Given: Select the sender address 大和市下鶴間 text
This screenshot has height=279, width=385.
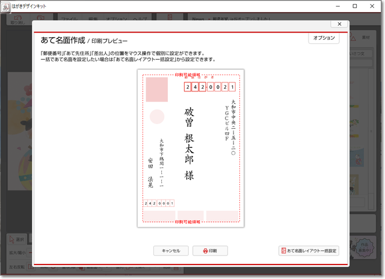Looking at the screenshot, I should (161, 164).
